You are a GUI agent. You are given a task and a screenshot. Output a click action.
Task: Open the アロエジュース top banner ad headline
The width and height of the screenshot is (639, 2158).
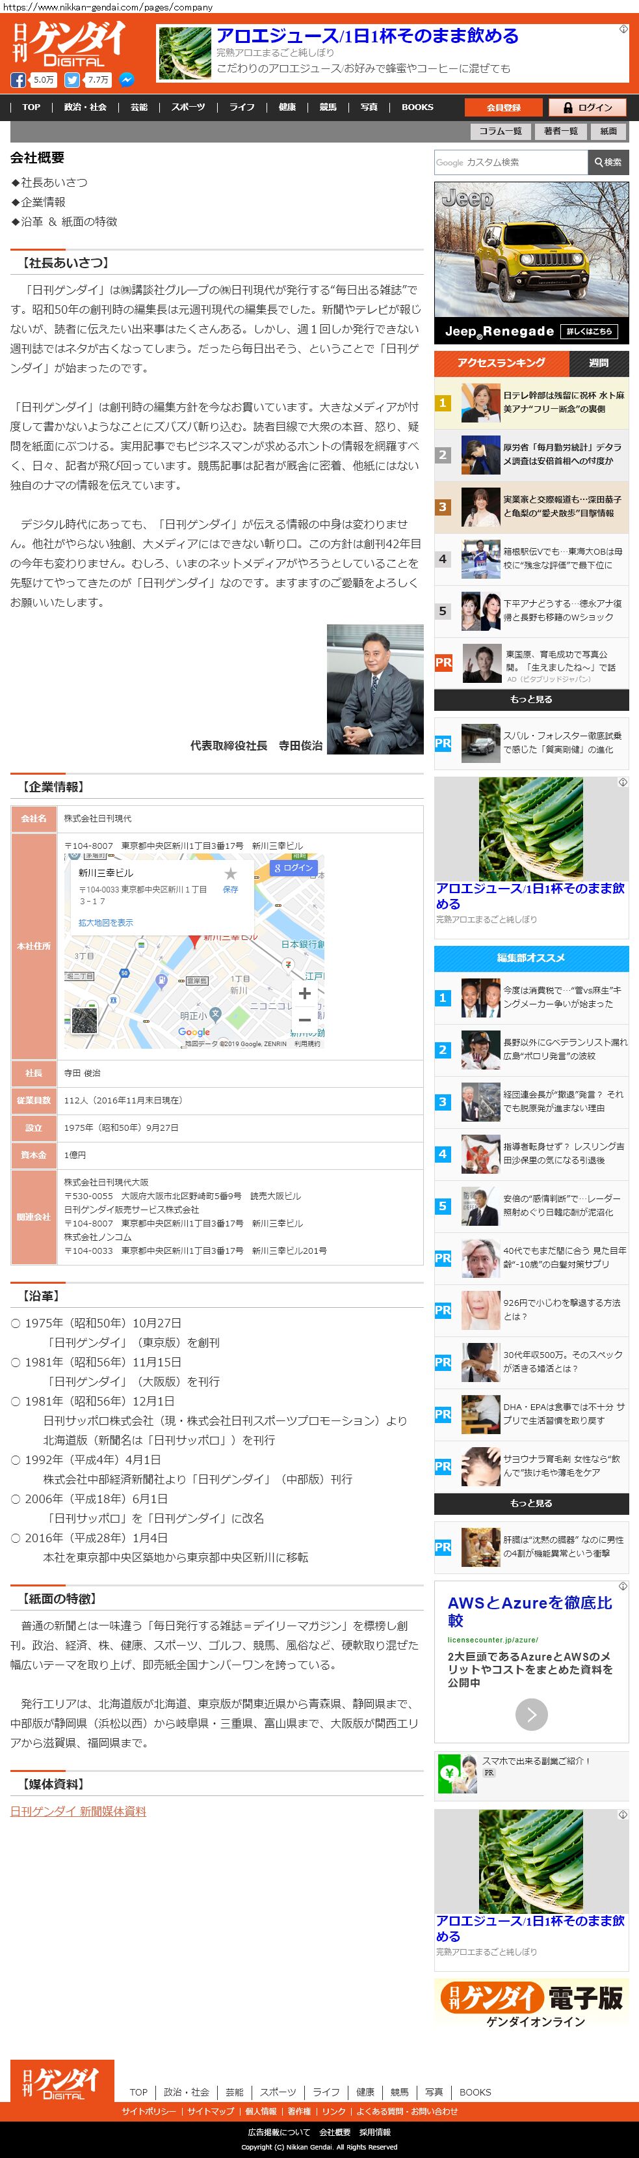point(367,35)
